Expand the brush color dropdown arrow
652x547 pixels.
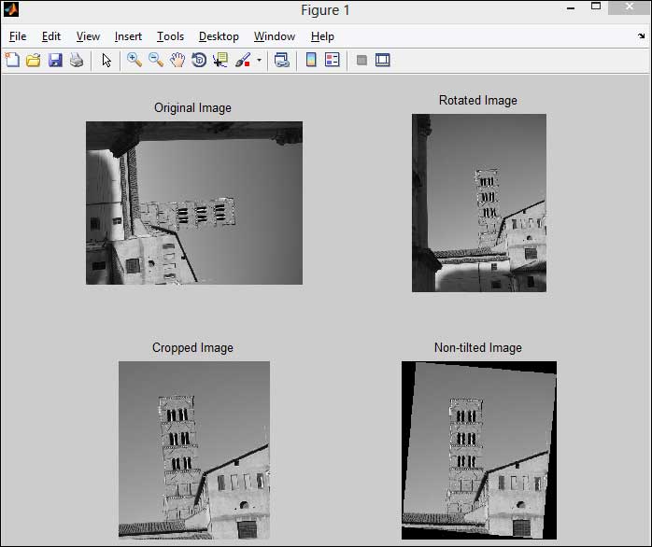259,60
